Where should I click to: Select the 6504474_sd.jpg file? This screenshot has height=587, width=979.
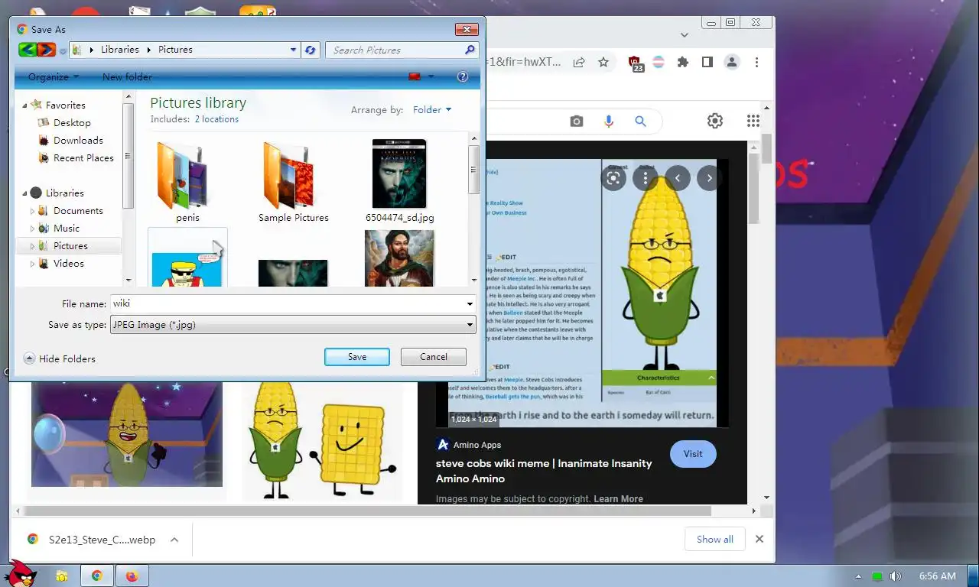coord(399,181)
